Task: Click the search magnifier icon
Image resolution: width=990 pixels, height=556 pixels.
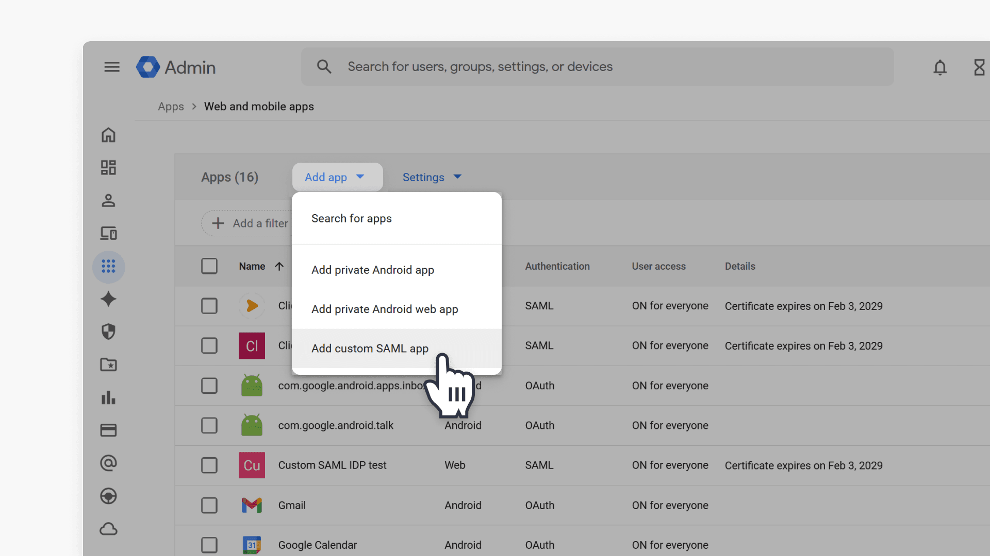Action: (x=324, y=66)
